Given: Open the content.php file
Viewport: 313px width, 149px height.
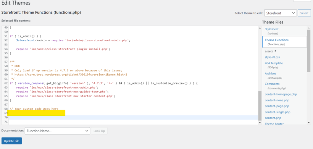Looking at the screenshot, I should 273,118.
